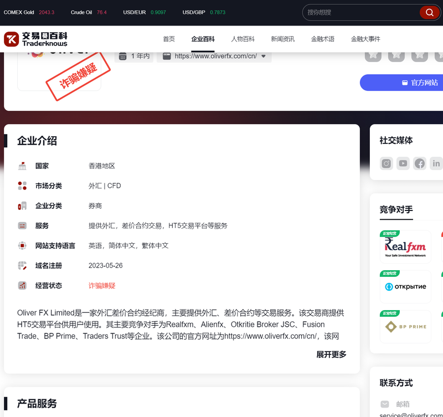
Task: Open the 人物百科 tab
Action: click(x=243, y=39)
